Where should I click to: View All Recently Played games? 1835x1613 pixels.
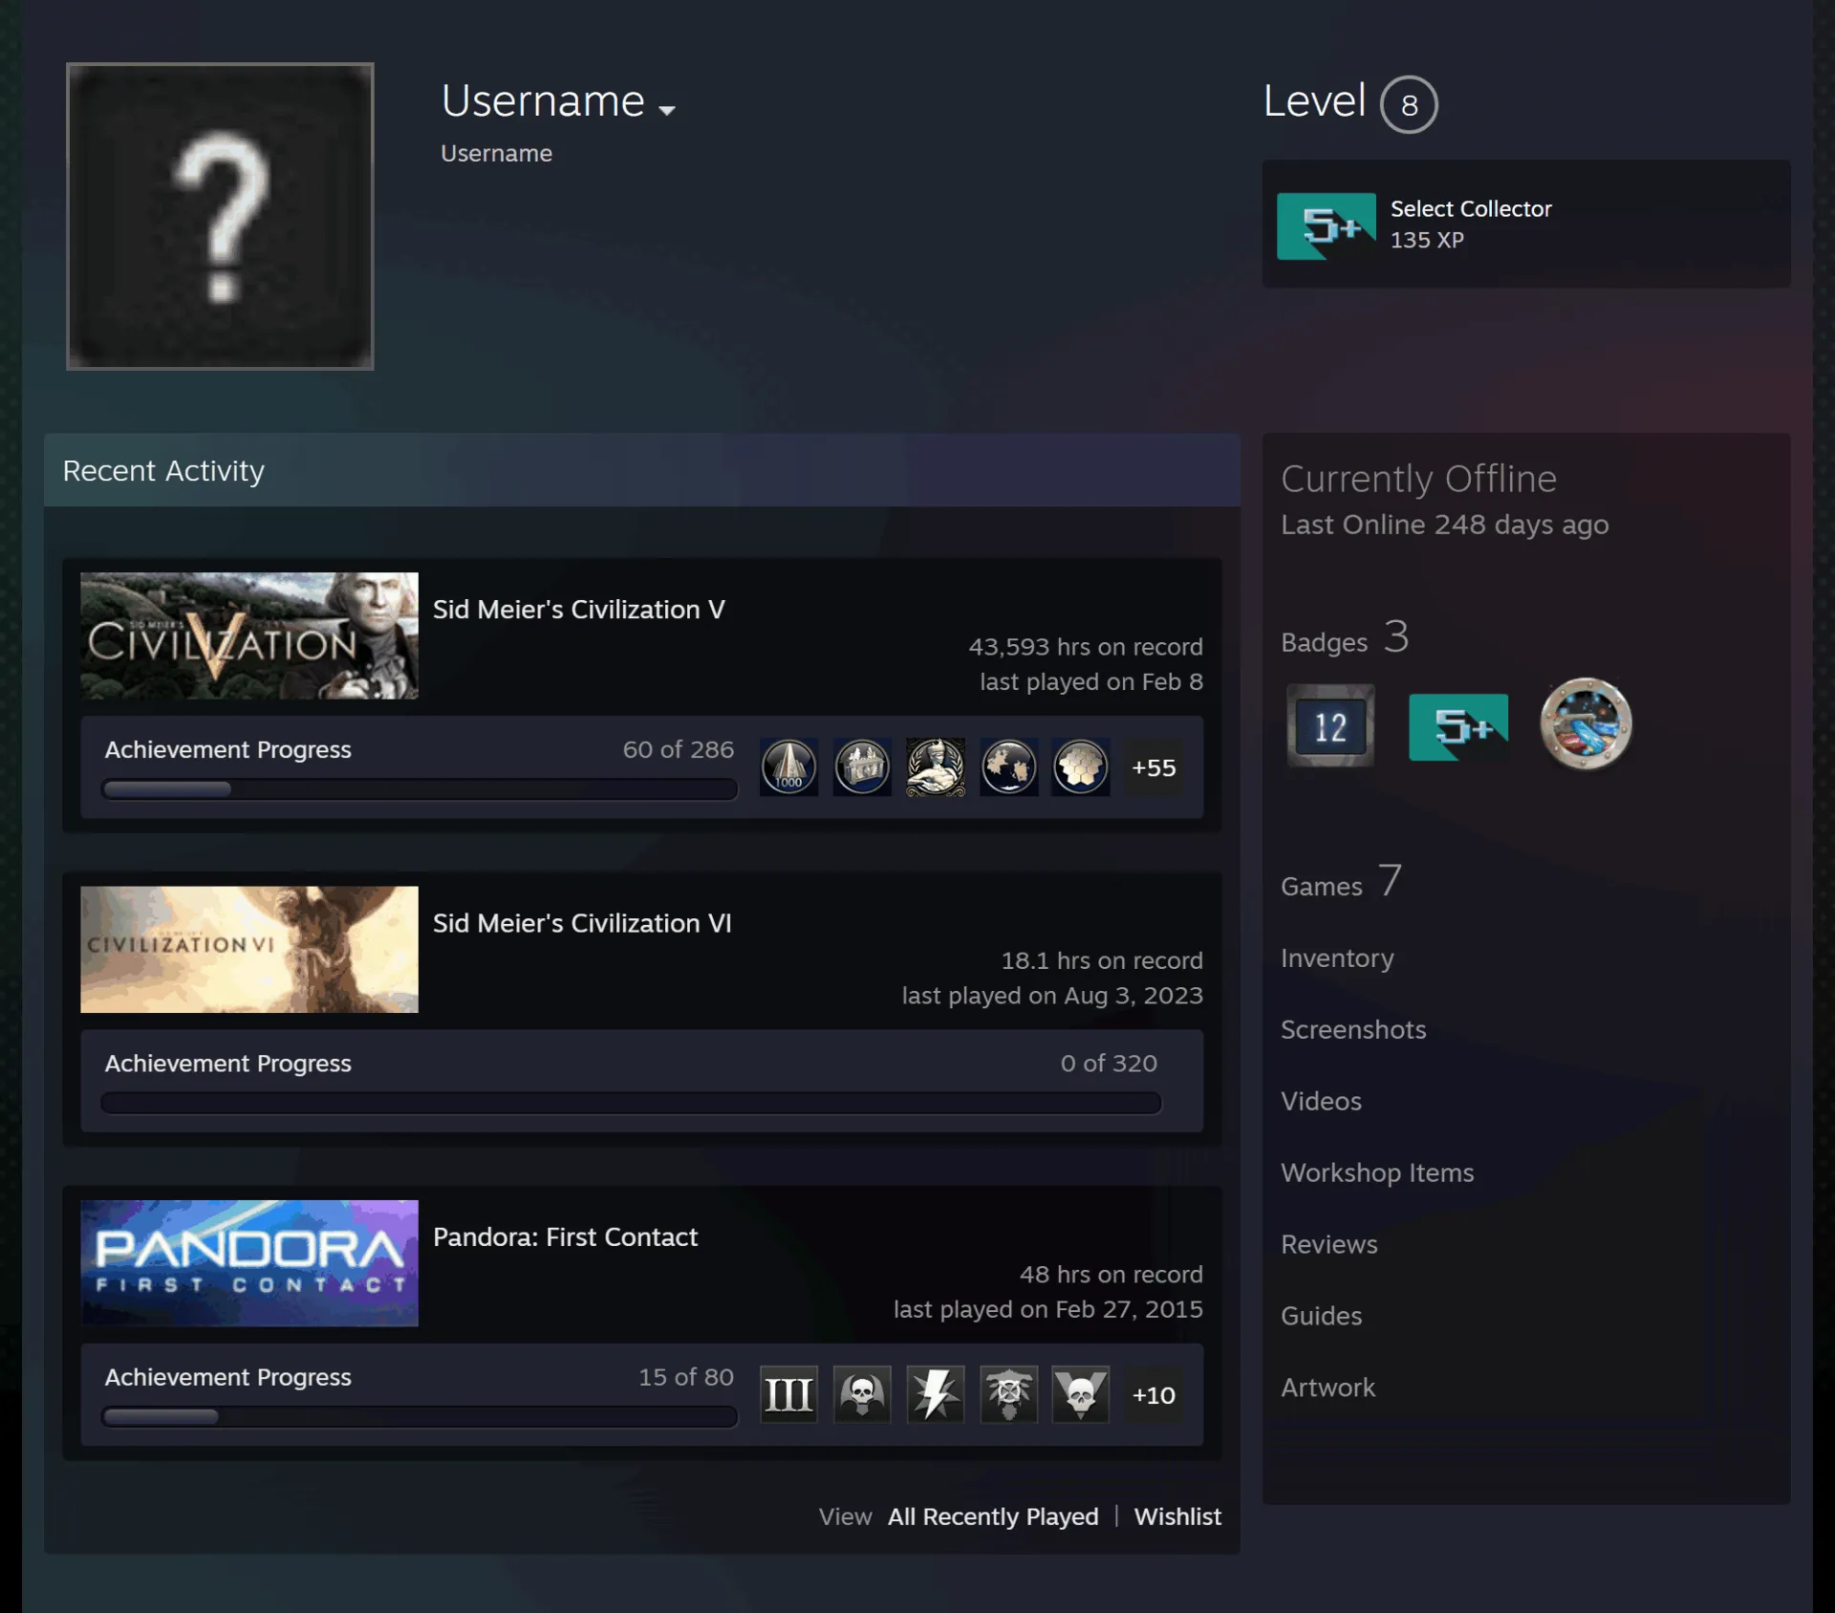[993, 1516]
